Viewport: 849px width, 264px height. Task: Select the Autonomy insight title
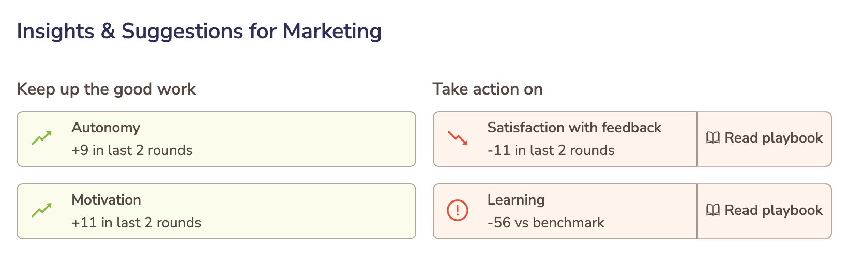click(106, 128)
